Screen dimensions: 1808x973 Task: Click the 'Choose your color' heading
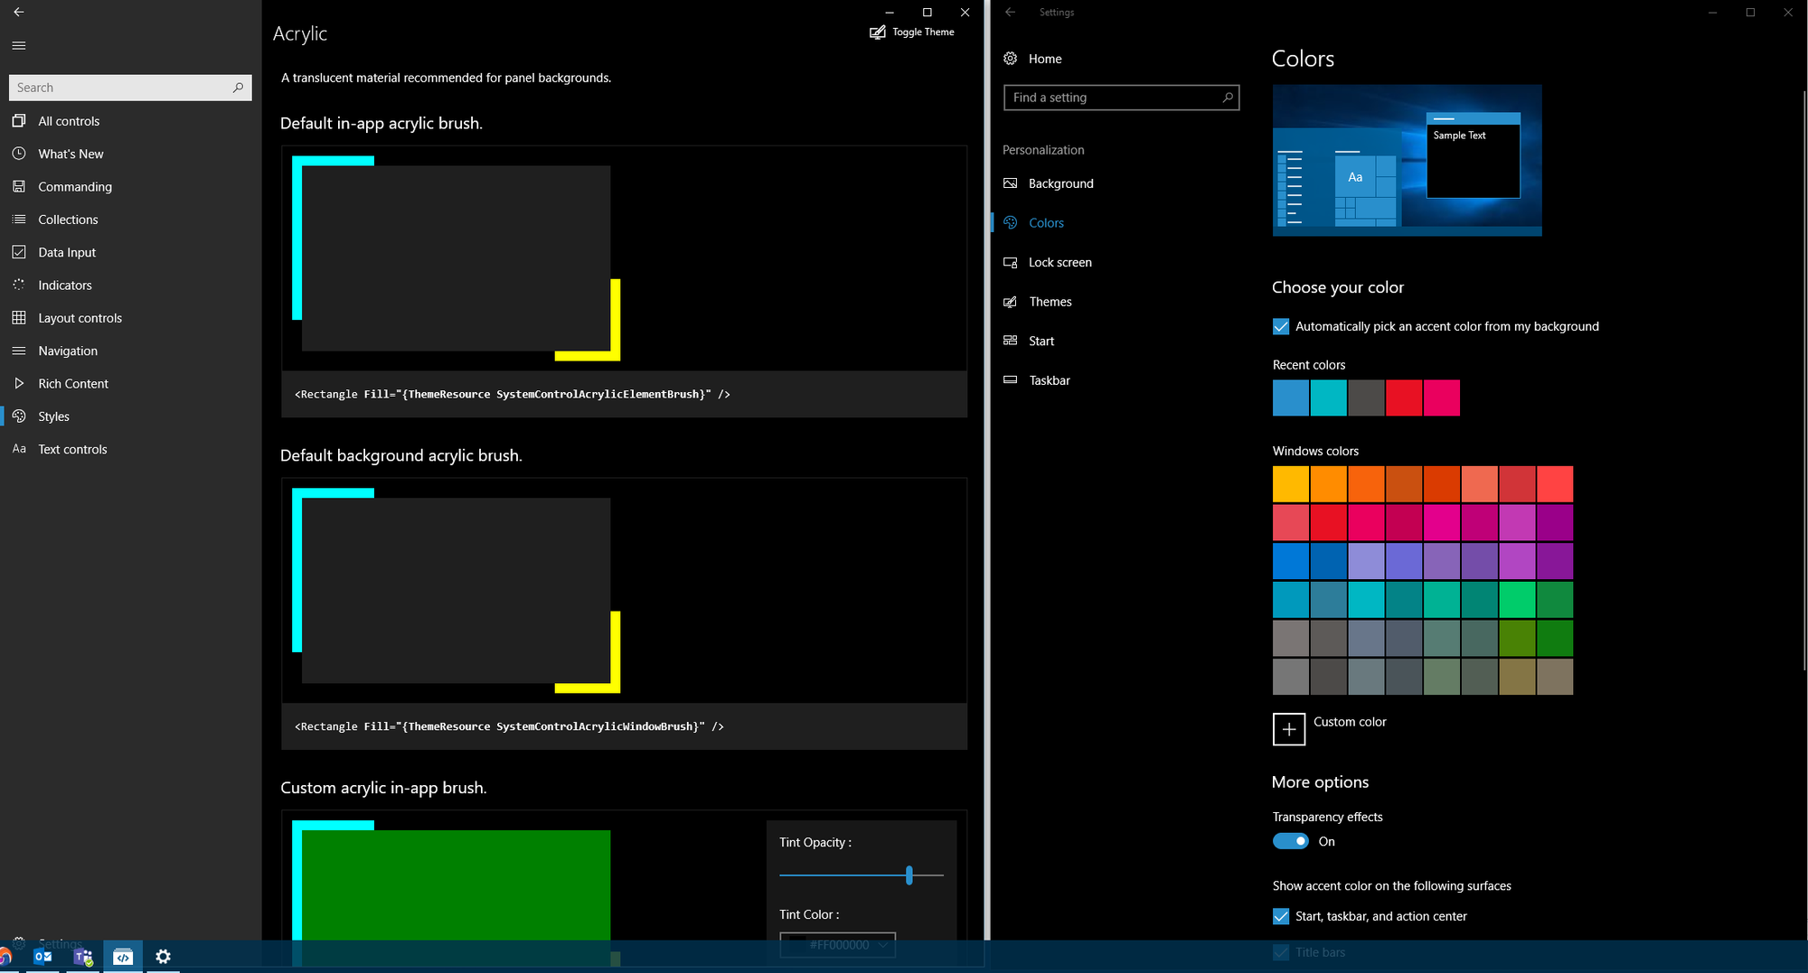[x=1338, y=287]
